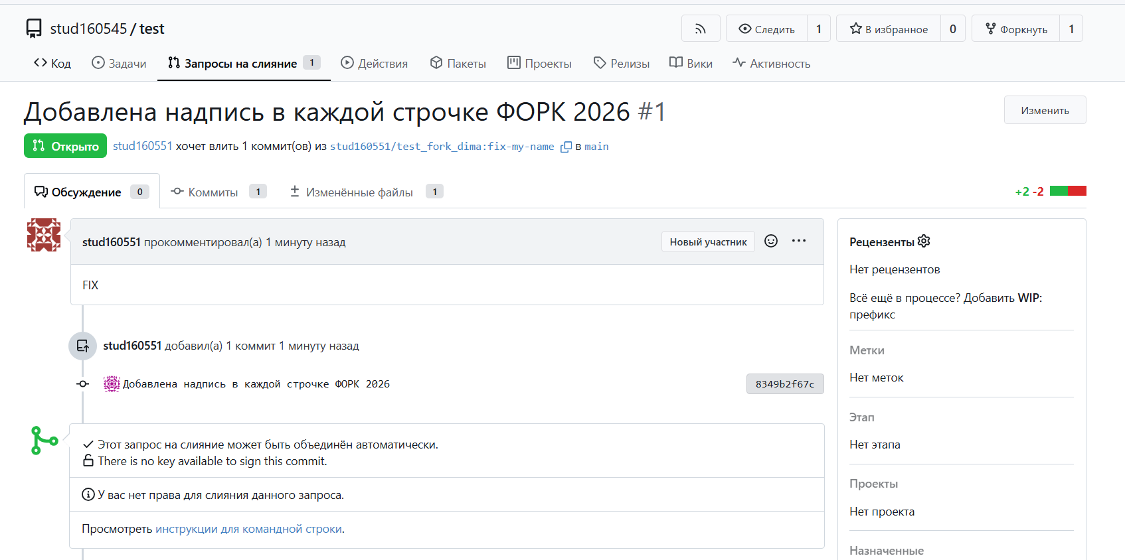Viewport: 1125px width, 560px height.
Task: Switch to the Коммиты tab
Action: tap(213, 192)
